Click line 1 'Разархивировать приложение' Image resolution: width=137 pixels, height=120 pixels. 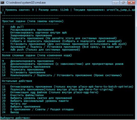pos(28,30)
